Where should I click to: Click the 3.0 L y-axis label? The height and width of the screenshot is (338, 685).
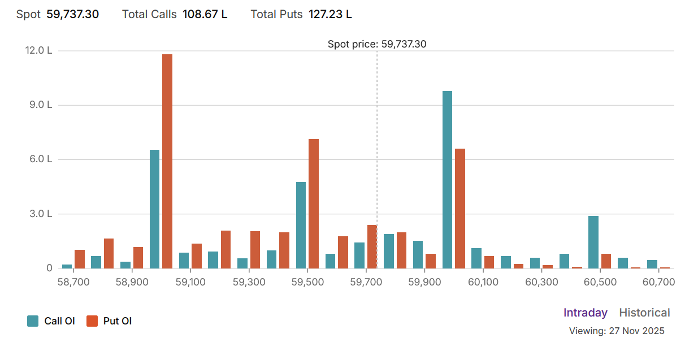coord(41,214)
